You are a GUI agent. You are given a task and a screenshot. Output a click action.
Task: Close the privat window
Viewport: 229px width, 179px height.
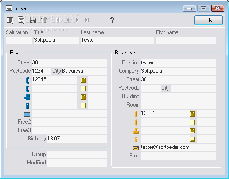pyautogui.click(x=218, y=8)
